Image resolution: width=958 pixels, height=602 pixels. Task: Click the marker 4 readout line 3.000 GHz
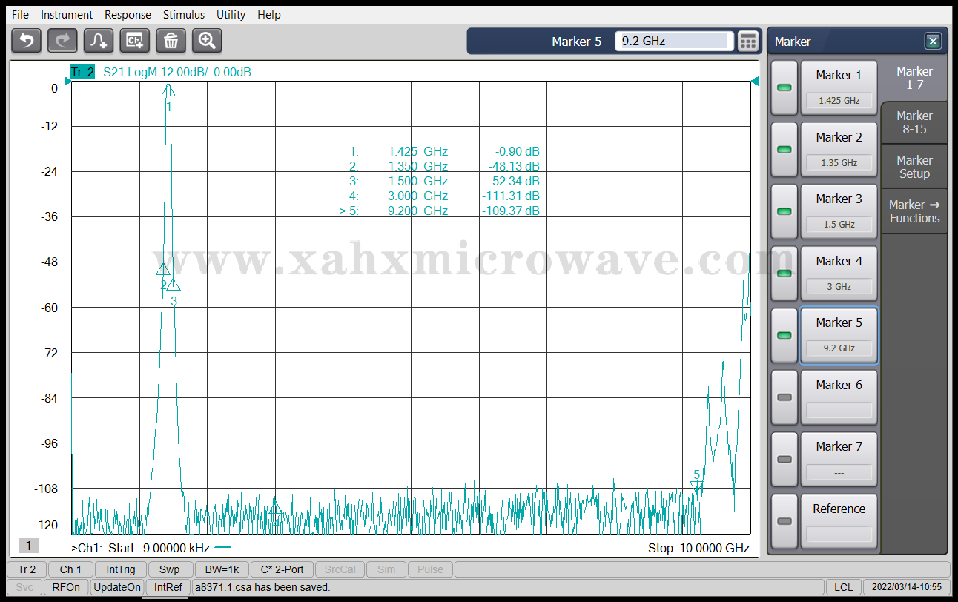click(445, 196)
